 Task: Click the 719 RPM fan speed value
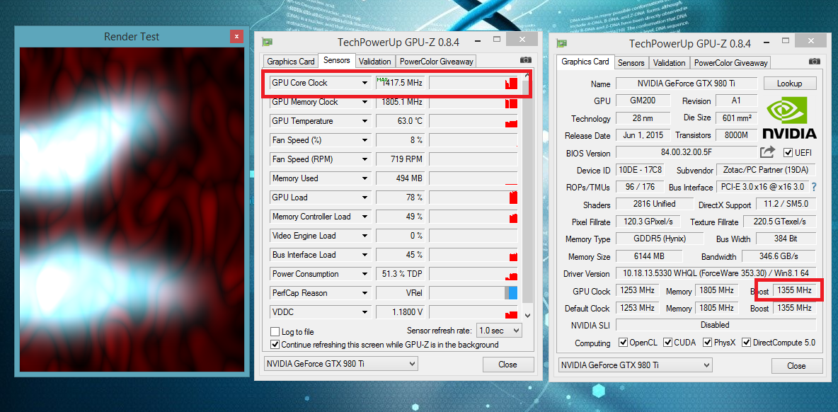coord(401,159)
